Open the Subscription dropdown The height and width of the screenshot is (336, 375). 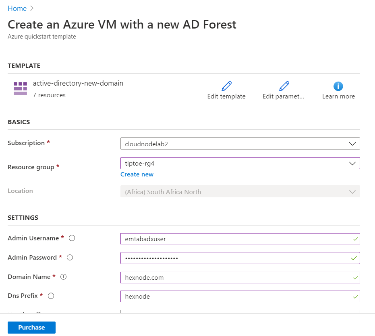pyautogui.click(x=240, y=143)
